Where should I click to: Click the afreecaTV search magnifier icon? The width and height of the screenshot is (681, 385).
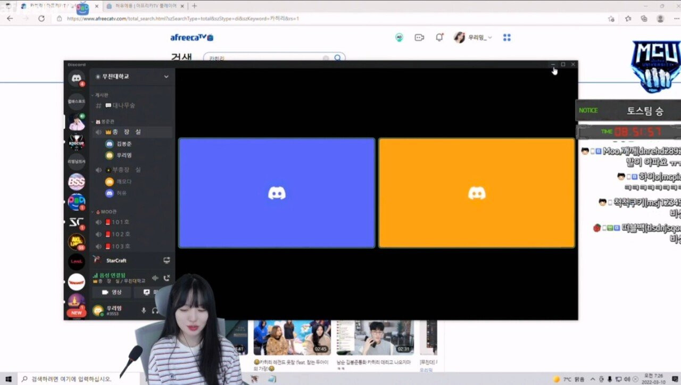pos(338,58)
